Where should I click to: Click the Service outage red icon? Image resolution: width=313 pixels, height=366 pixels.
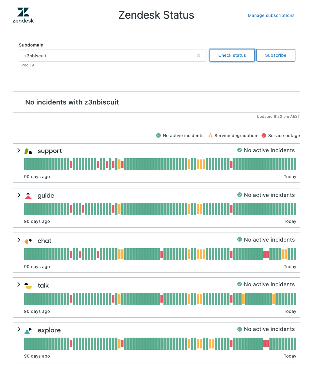click(264, 136)
